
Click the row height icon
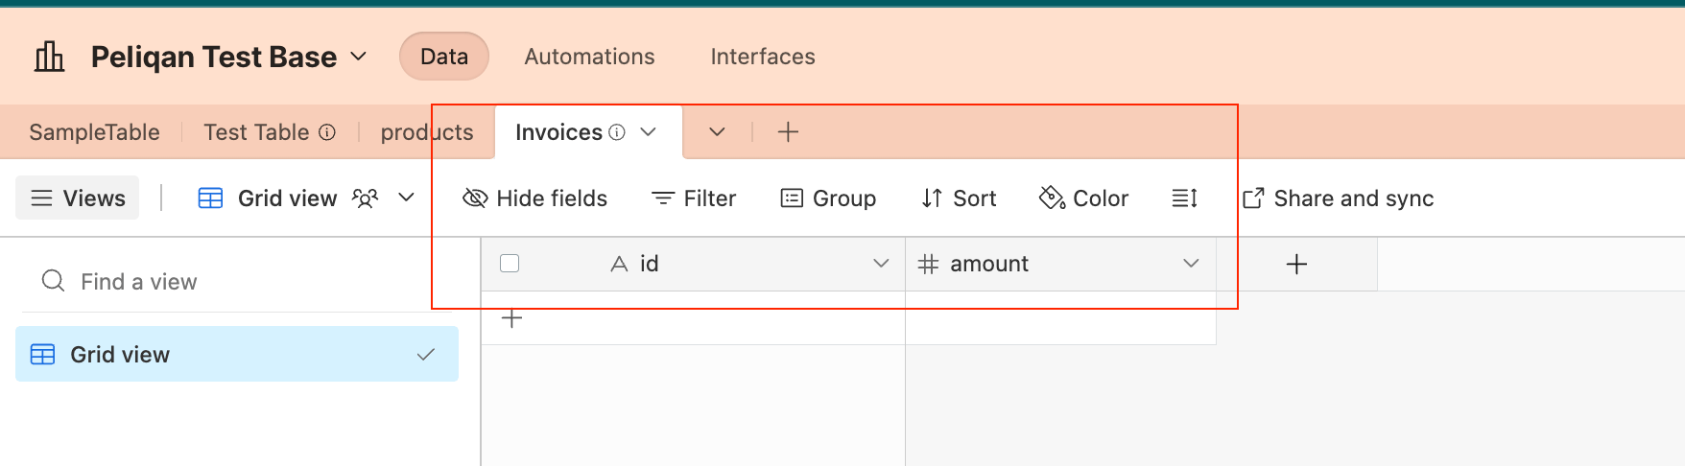1185,198
